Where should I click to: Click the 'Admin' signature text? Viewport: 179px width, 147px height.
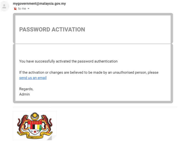[24, 94]
